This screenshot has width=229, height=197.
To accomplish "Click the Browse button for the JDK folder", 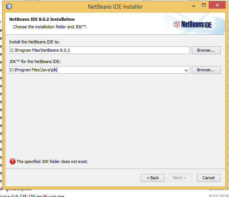I will click(x=206, y=70).
